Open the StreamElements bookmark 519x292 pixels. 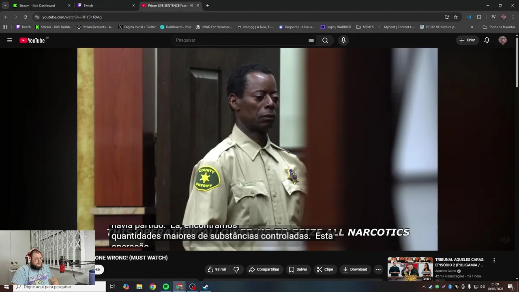[x=95, y=27]
